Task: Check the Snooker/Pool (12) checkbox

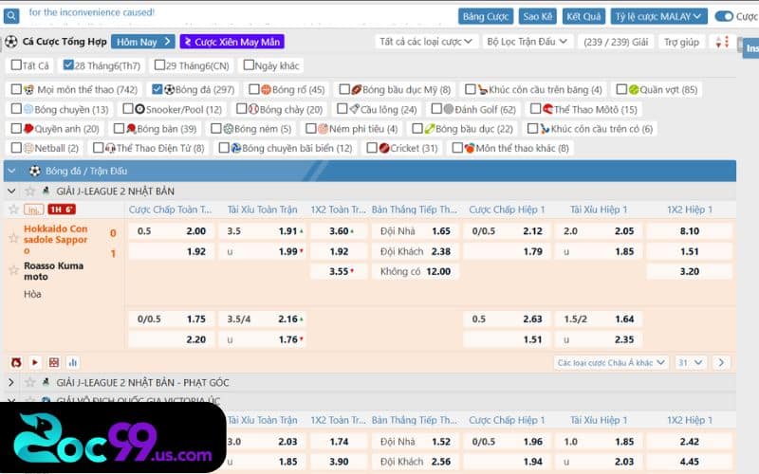Action: (x=128, y=109)
